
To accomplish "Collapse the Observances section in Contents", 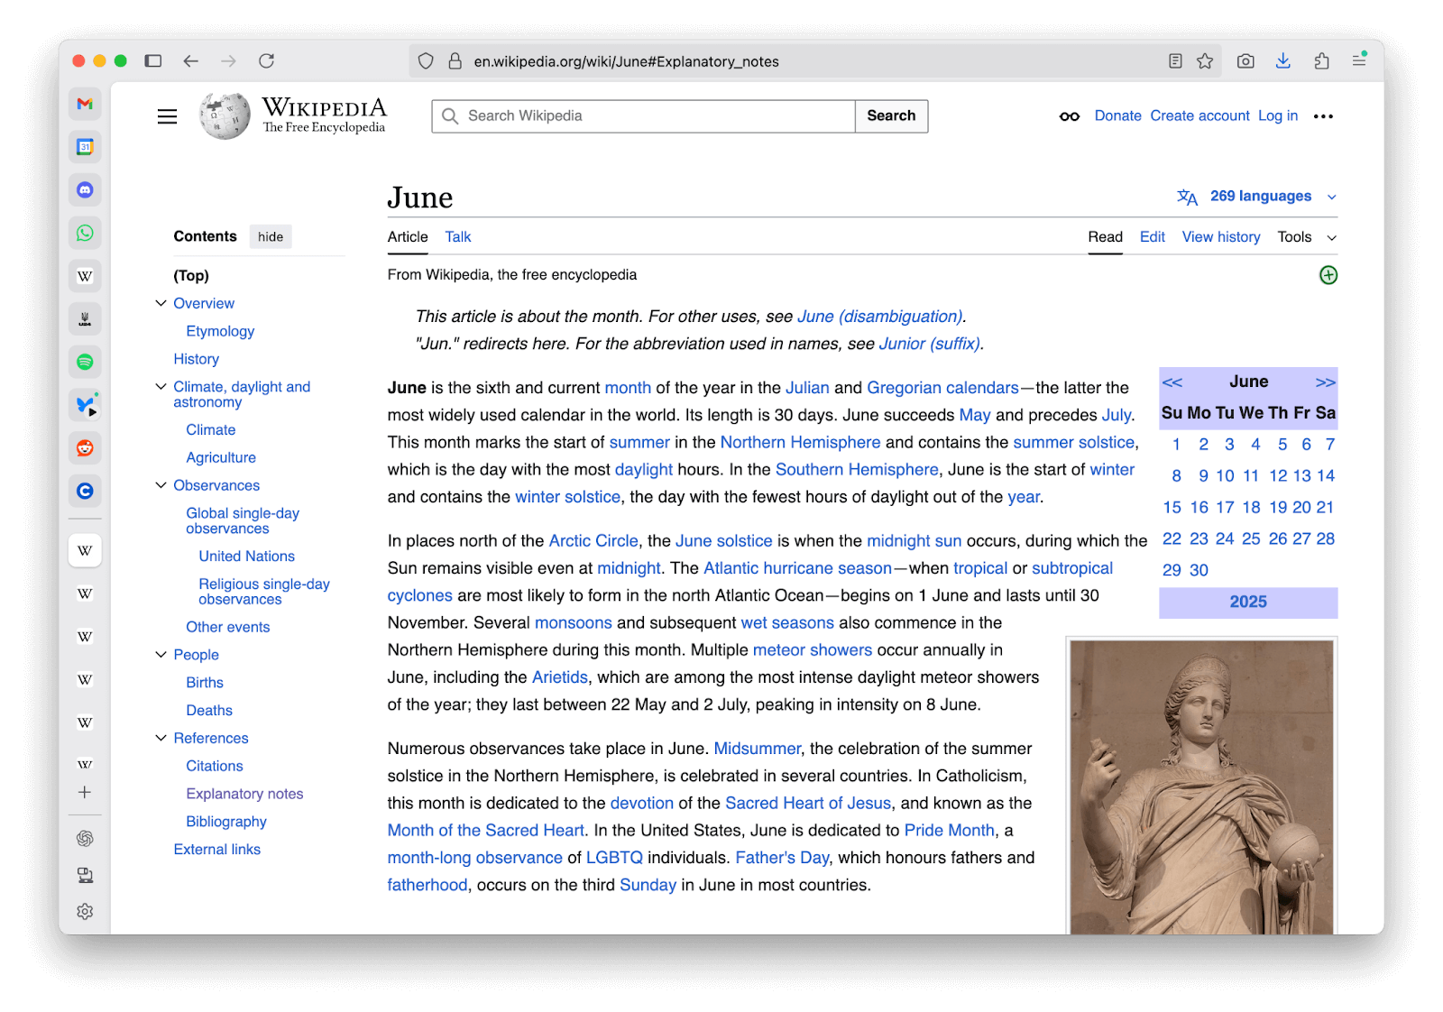I will (x=161, y=485).
